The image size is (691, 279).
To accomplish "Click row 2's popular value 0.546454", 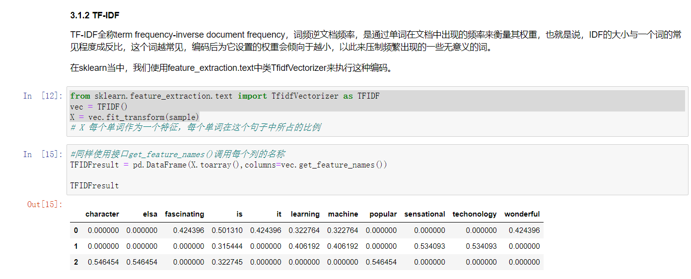I will click(x=381, y=262).
